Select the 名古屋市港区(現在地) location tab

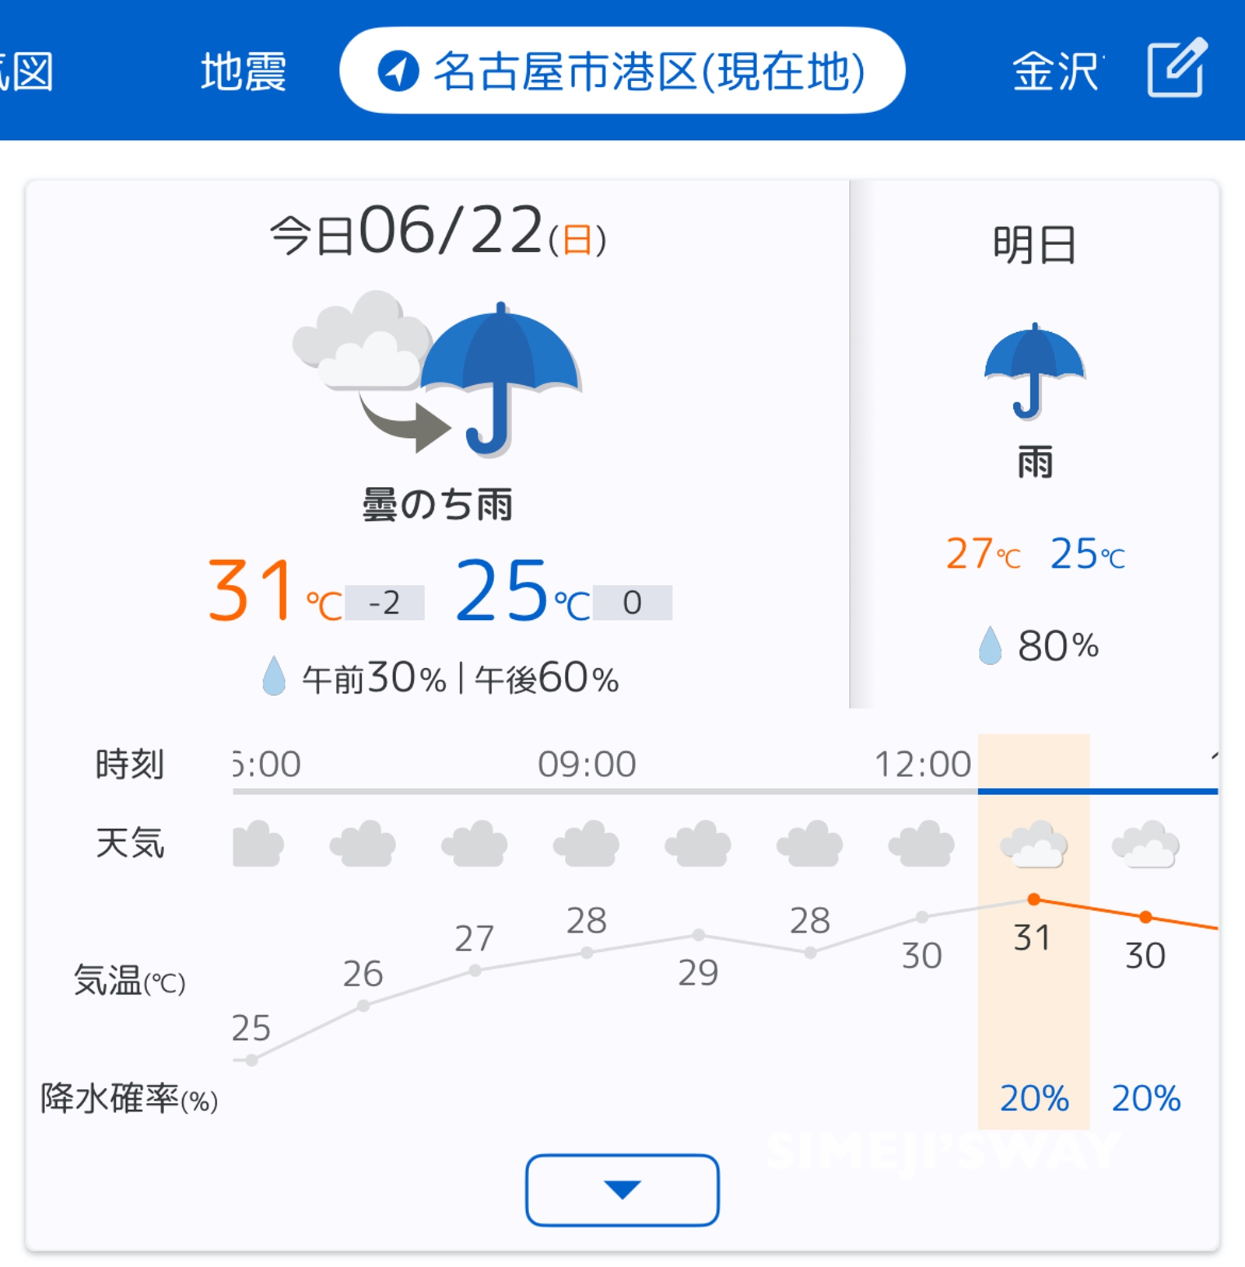click(622, 71)
